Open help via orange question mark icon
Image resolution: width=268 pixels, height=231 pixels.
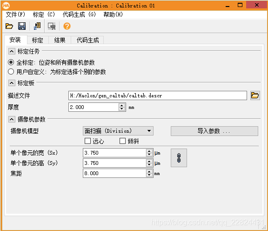[67, 26]
